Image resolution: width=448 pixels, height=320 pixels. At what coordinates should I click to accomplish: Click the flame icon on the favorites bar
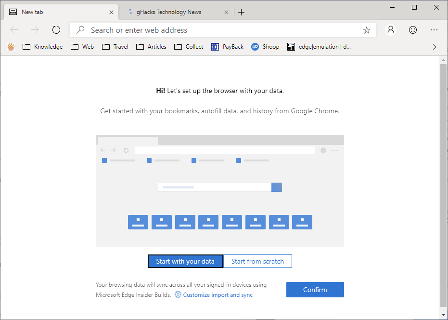tap(11, 46)
